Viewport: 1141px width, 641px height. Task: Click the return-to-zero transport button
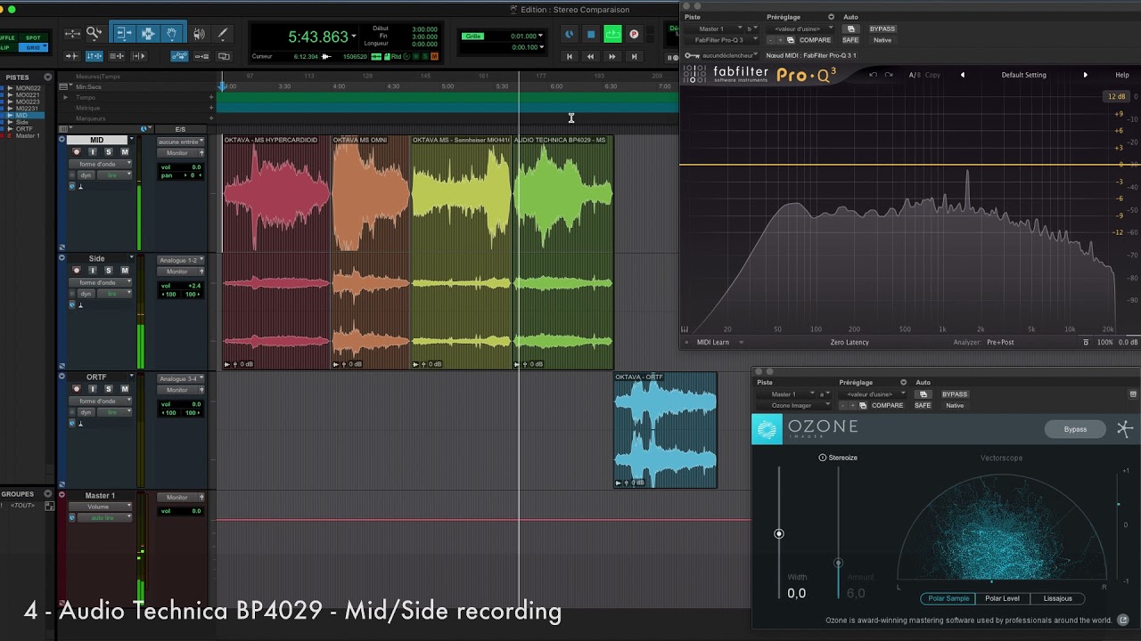(569, 56)
